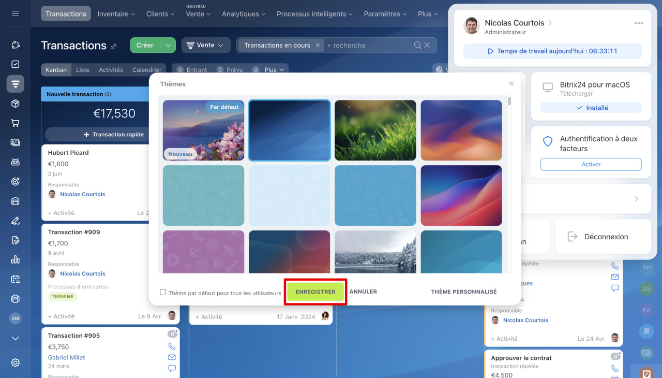662x378 pixels.
Task: Click the themes list scrollbar
Action: pos(509,101)
